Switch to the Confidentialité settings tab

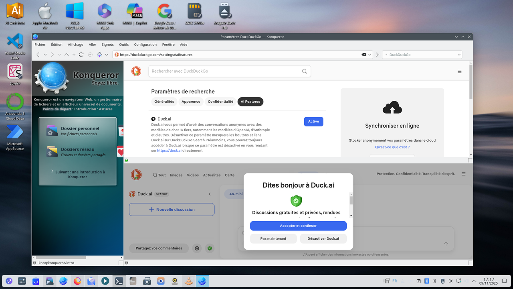(x=220, y=102)
